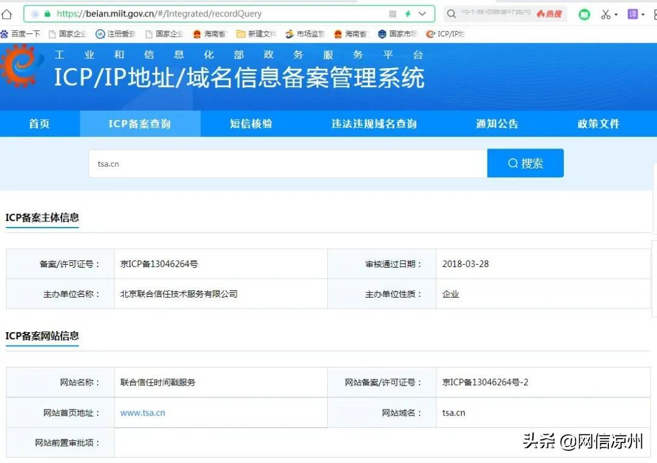
Task: Go to the 首页 tab
Action: point(40,124)
